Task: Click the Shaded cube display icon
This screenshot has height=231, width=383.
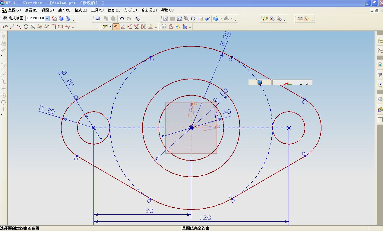Action: pos(216,18)
